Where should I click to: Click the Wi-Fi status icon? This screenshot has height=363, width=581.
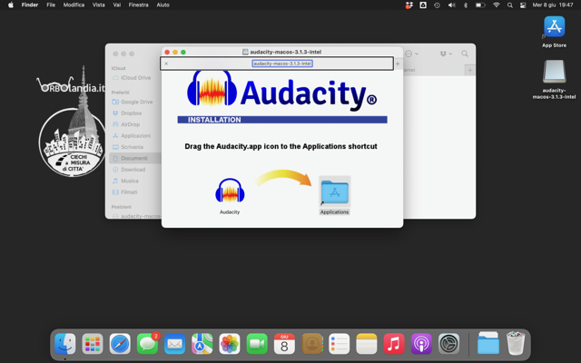click(497, 5)
